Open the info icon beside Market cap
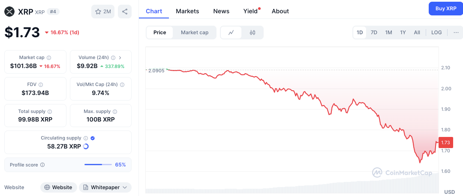Viewport: 463px width, 196px height. 49,58
